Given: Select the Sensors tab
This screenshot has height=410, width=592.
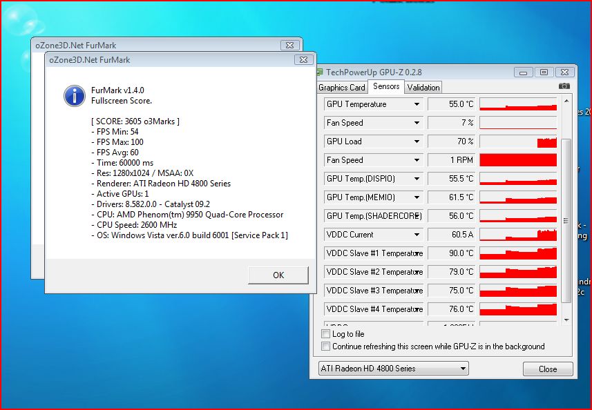Looking at the screenshot, I should click(386, 86).
